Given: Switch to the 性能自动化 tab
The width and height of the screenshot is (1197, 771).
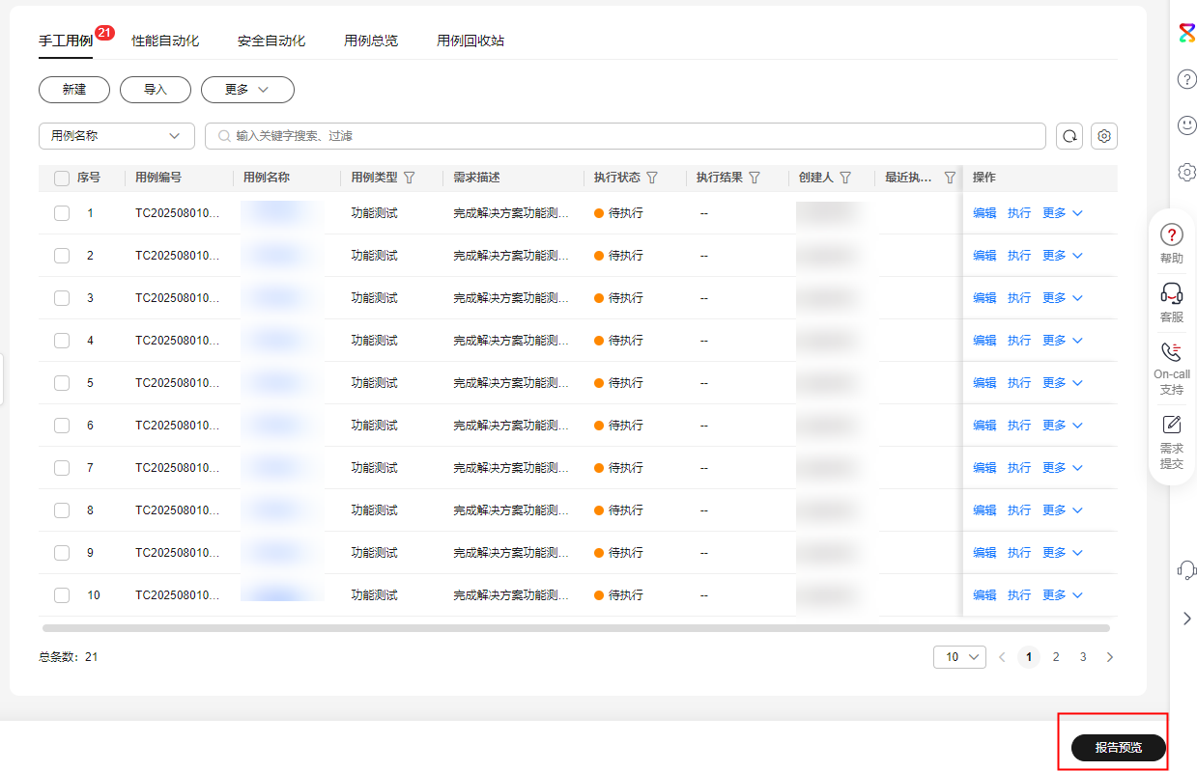Looking at the screenshot, I should click(165, 41).
